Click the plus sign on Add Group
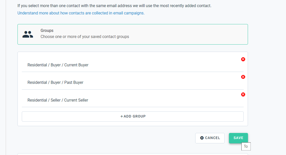Screen dimensions: 286x155 tap(122, 117)
